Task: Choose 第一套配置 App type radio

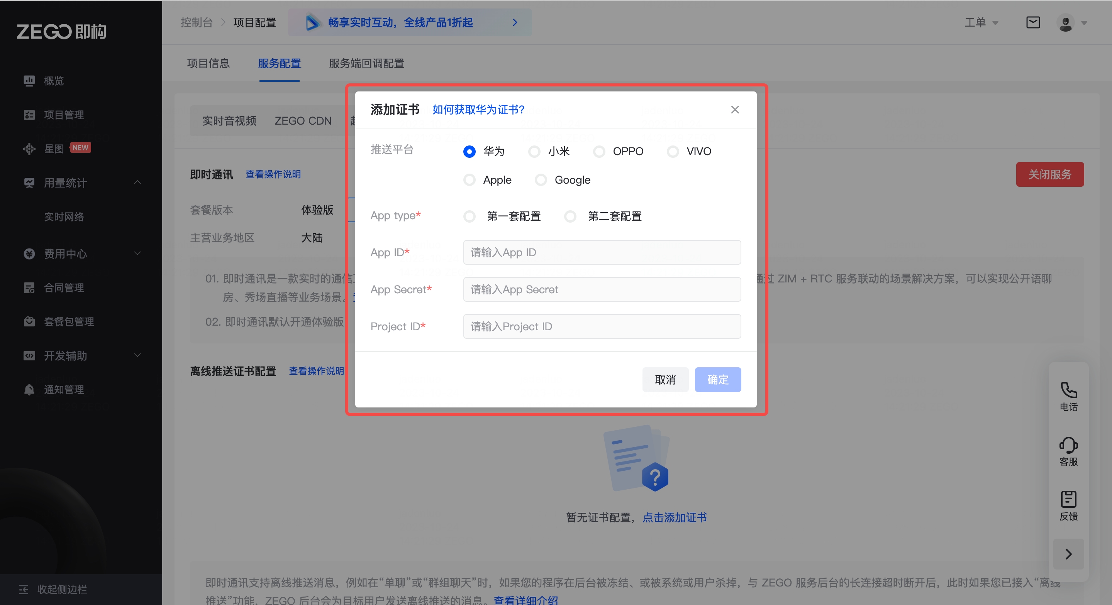Action: 469,216
